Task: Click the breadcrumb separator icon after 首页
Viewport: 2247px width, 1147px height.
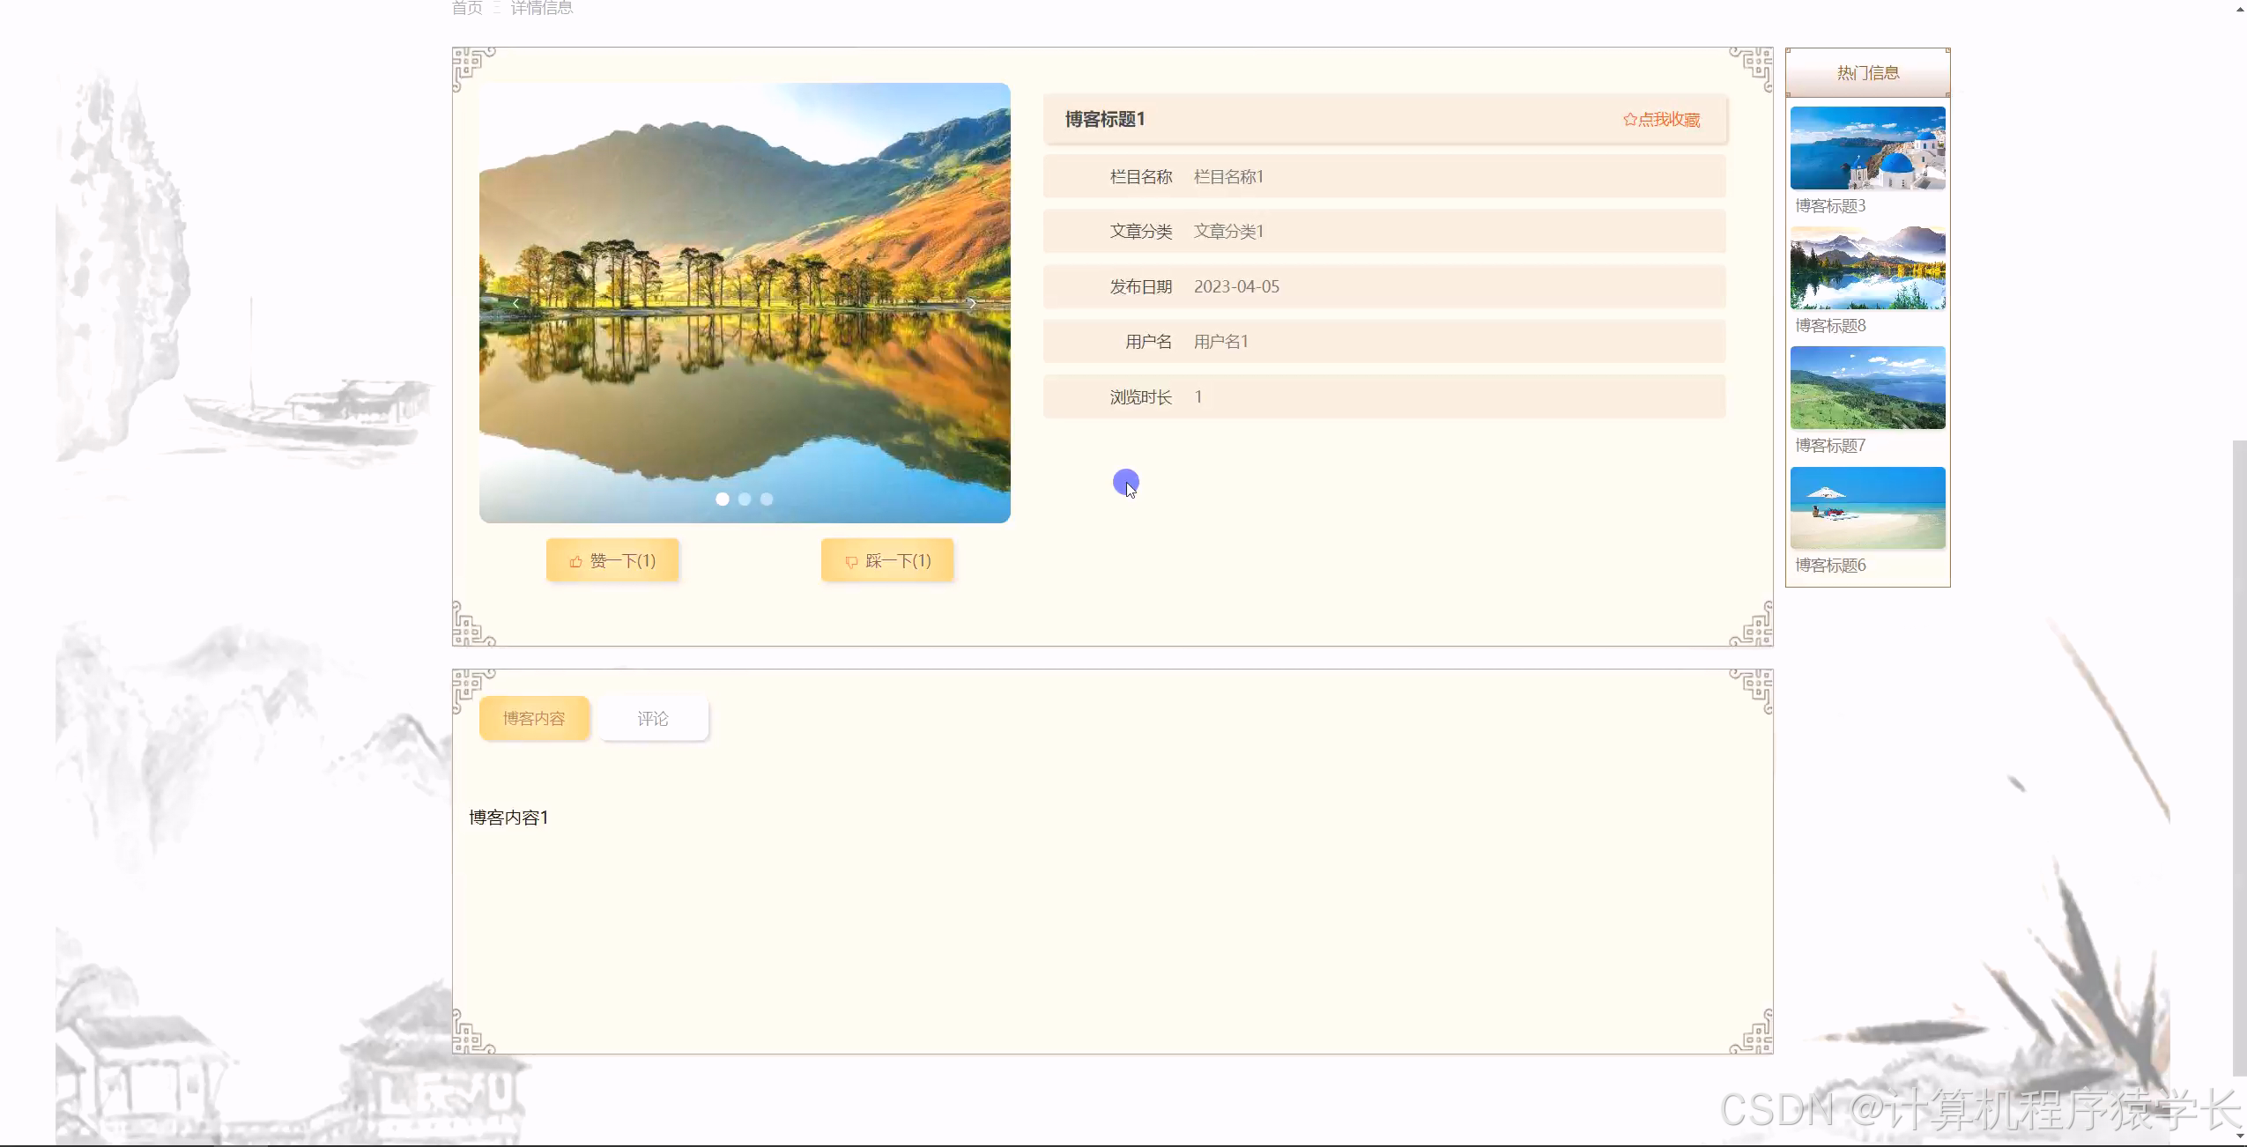Action: point(496,8)
